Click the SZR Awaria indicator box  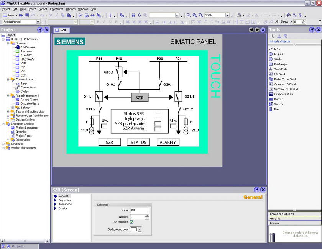click(x=158, y=129)
